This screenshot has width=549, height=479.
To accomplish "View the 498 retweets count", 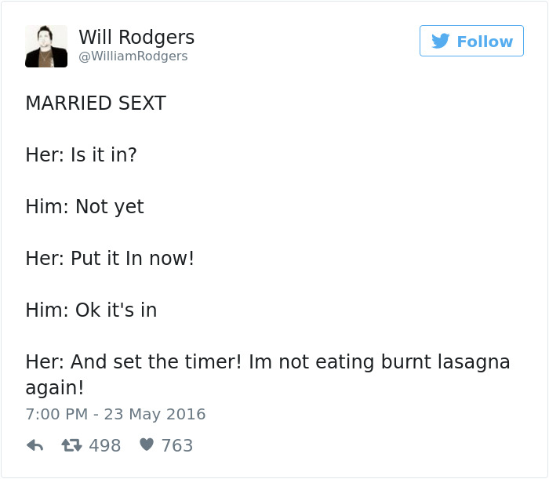I will 104,445.
